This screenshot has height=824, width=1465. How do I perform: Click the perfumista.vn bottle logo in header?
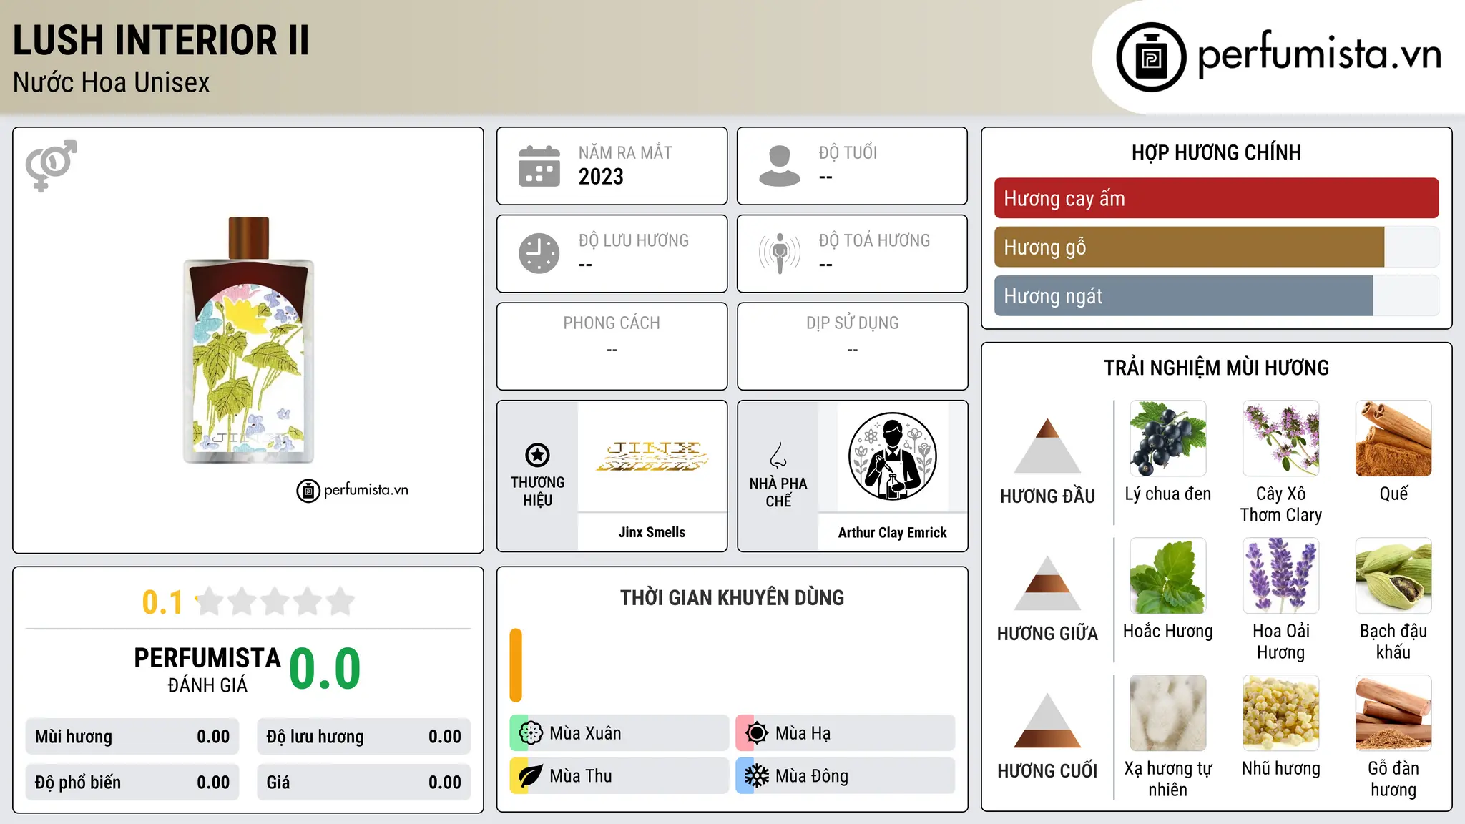point(1152,57)
